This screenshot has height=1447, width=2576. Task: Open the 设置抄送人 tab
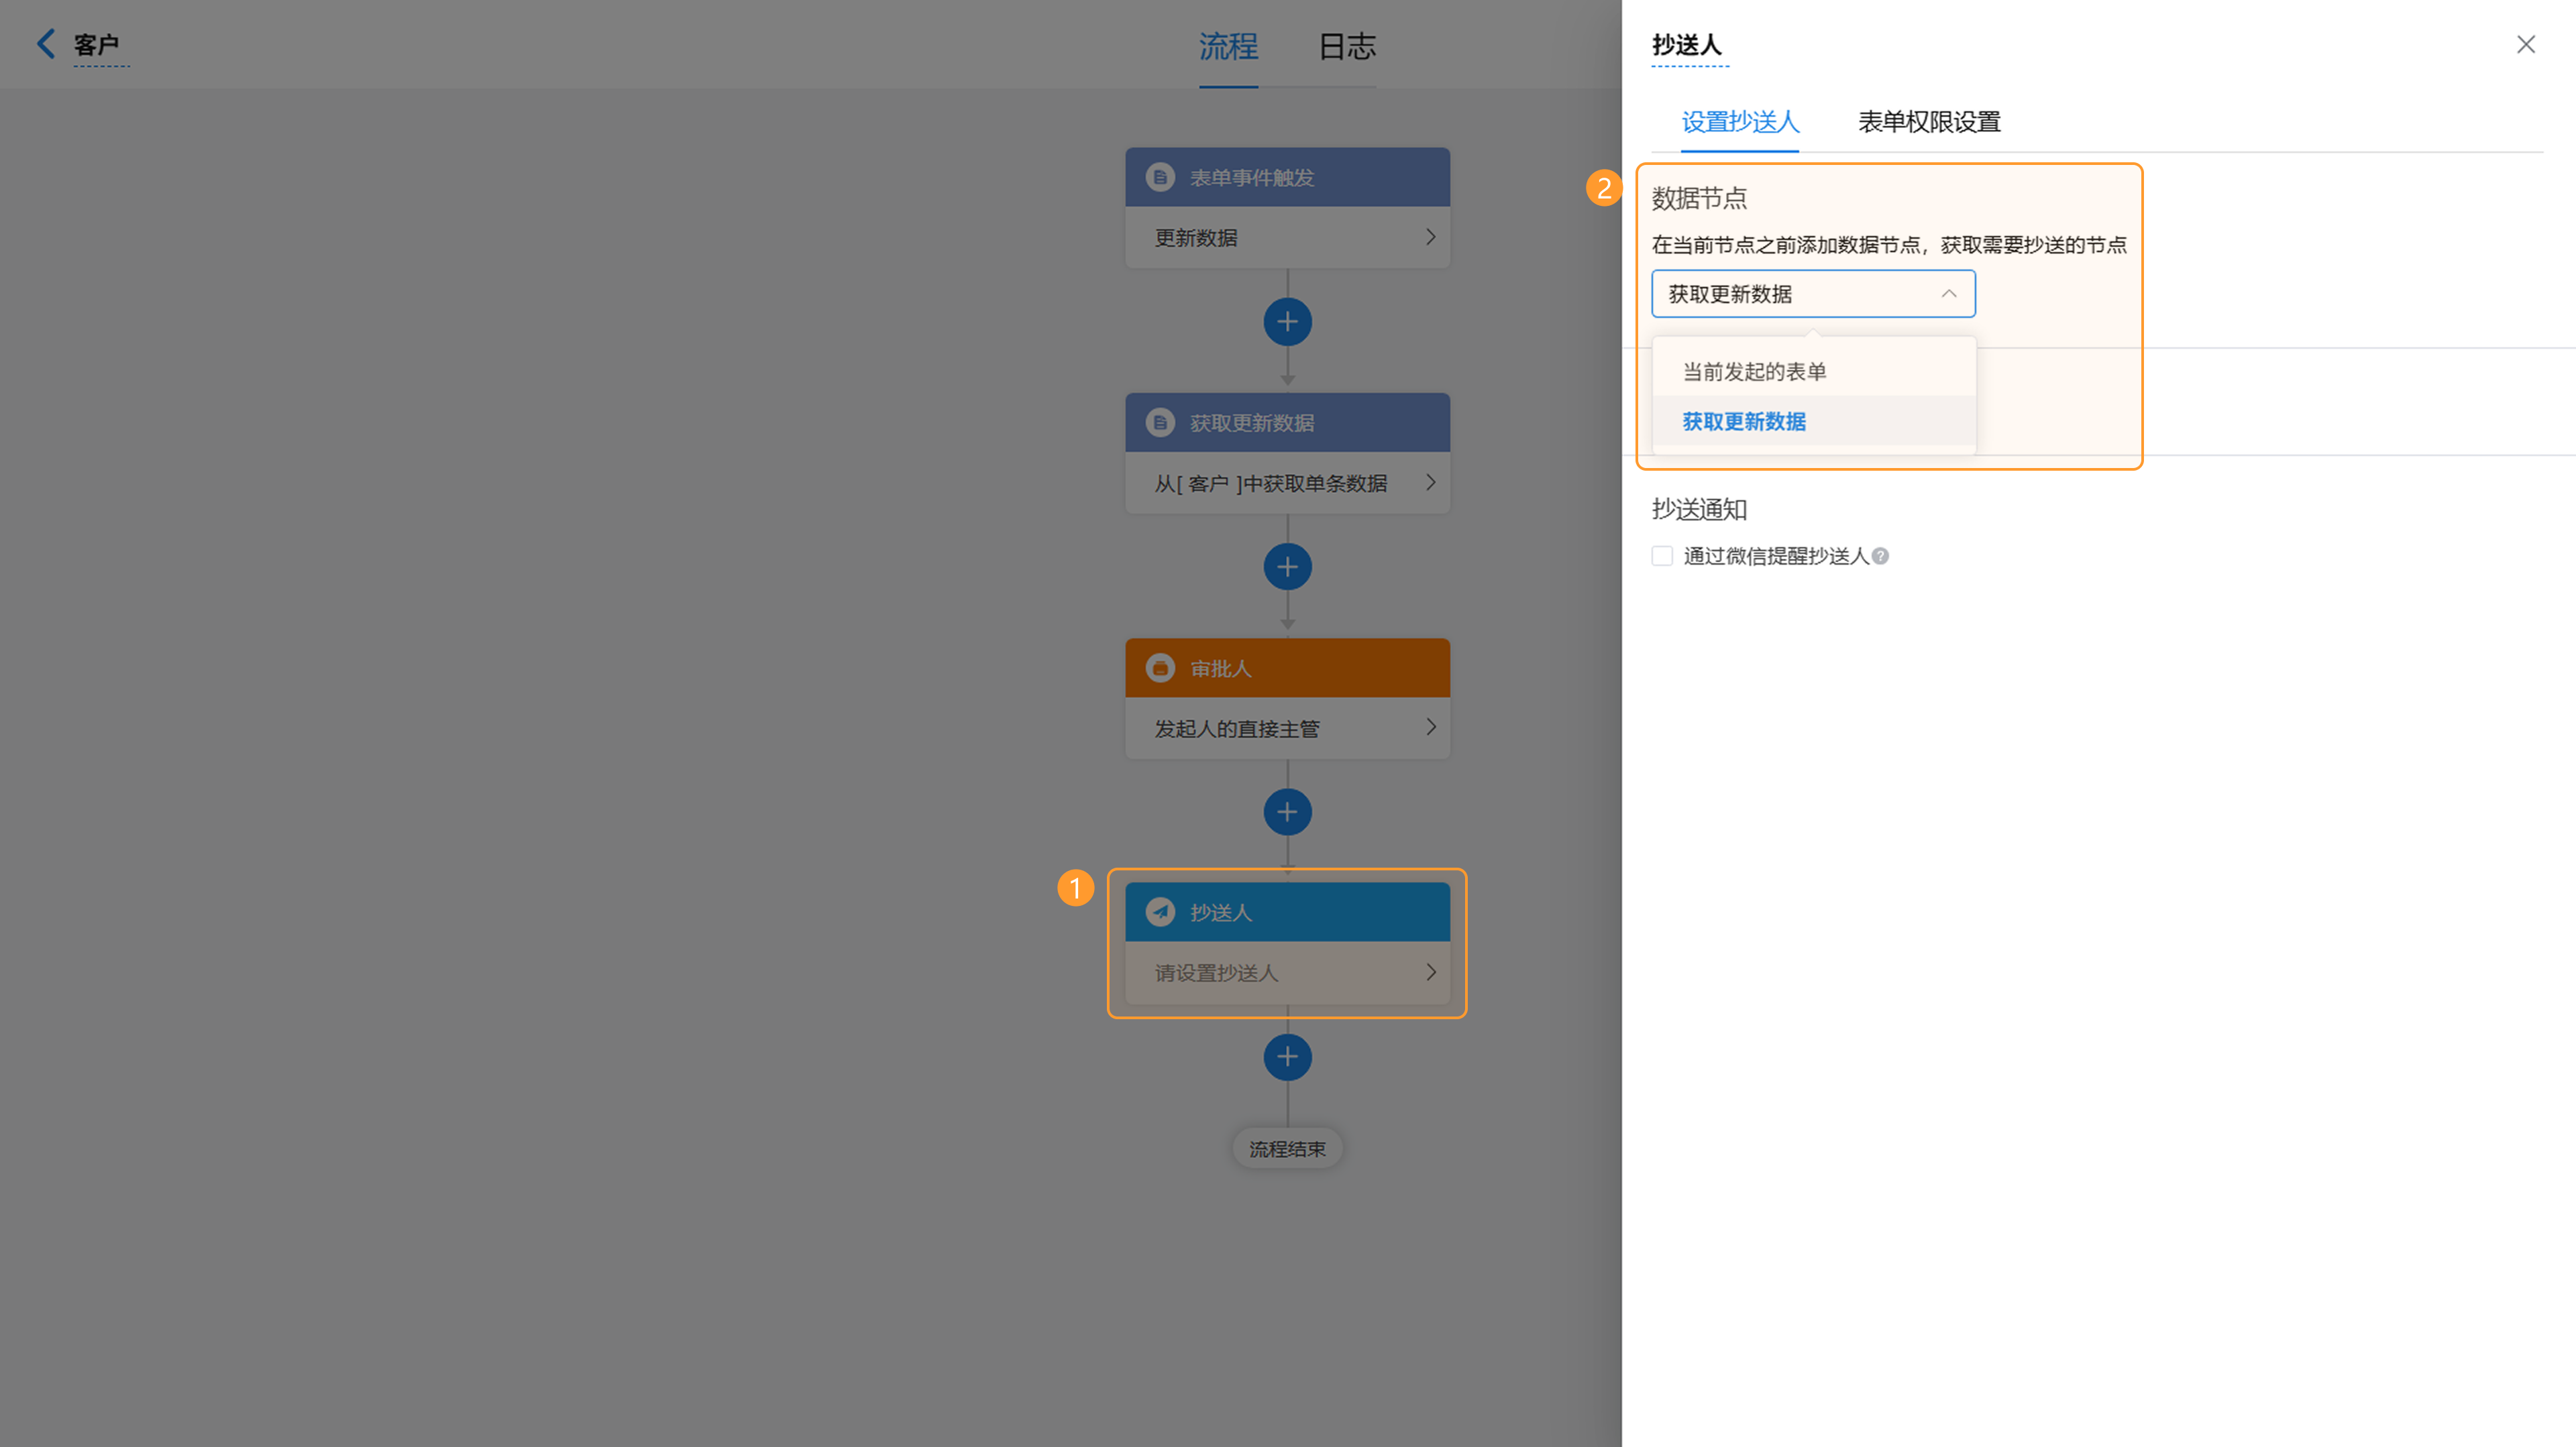tap(1740, 122)
